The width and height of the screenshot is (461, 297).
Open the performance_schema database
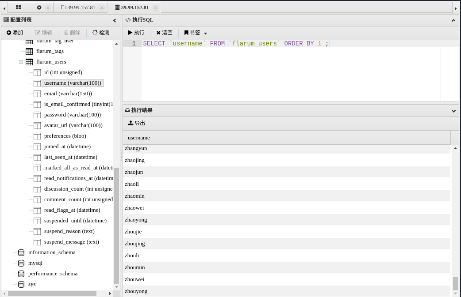point(53,274)
